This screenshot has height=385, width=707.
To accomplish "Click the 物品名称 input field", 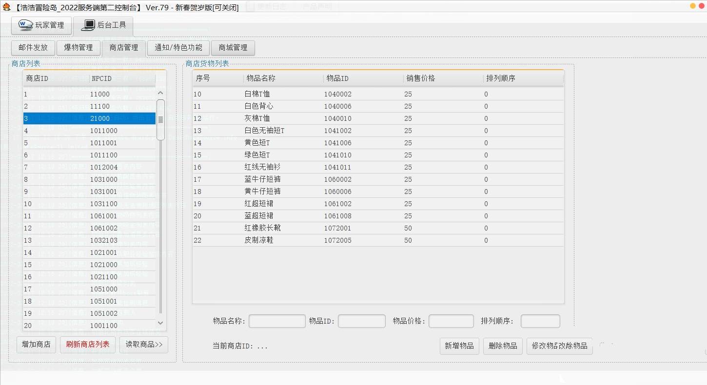I will point(277,321).
